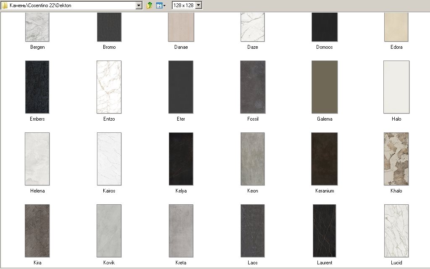Click the Laos name label

click(252, 263)
